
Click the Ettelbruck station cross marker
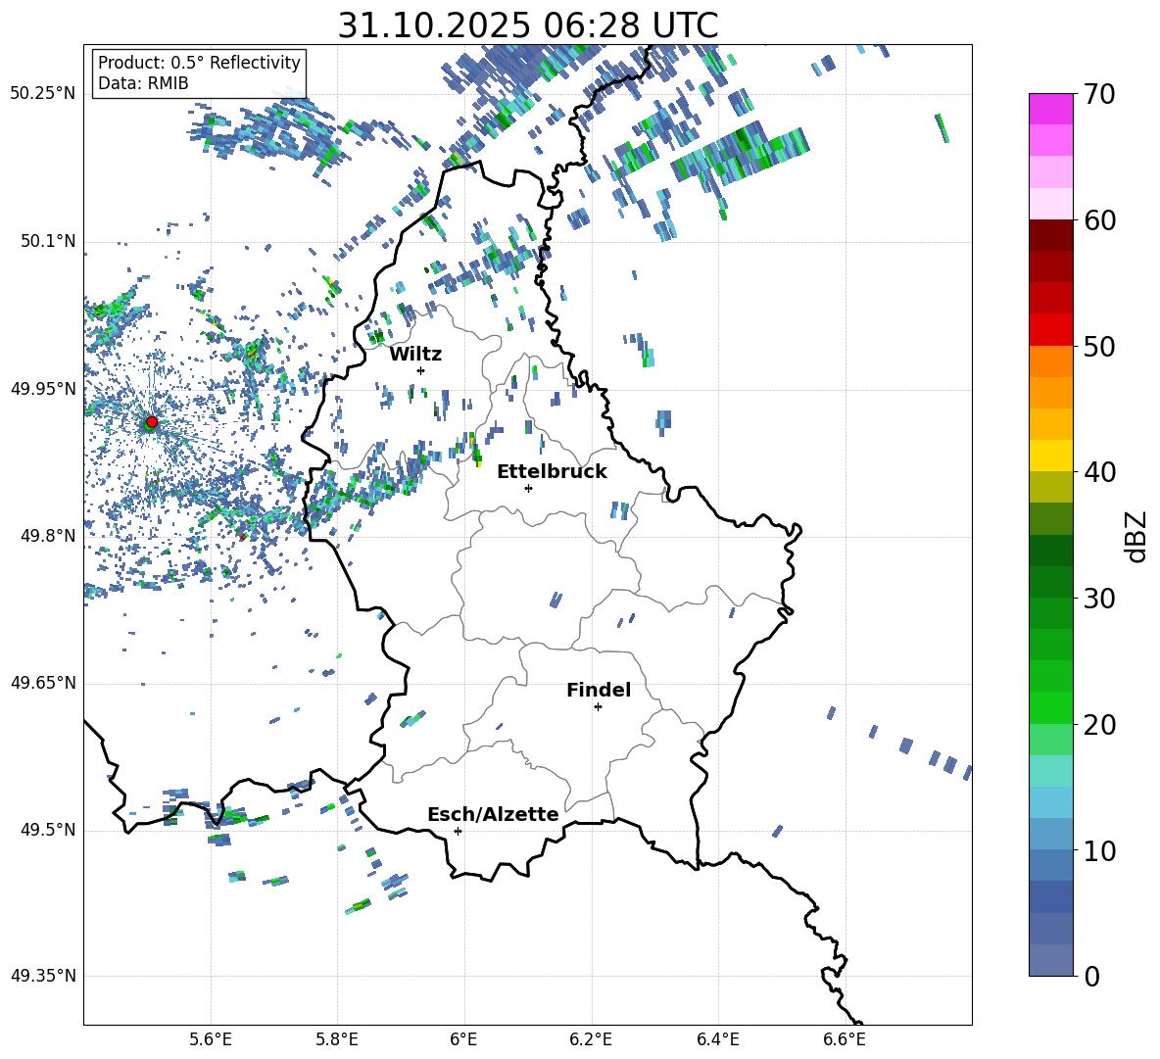click(528, 488)
